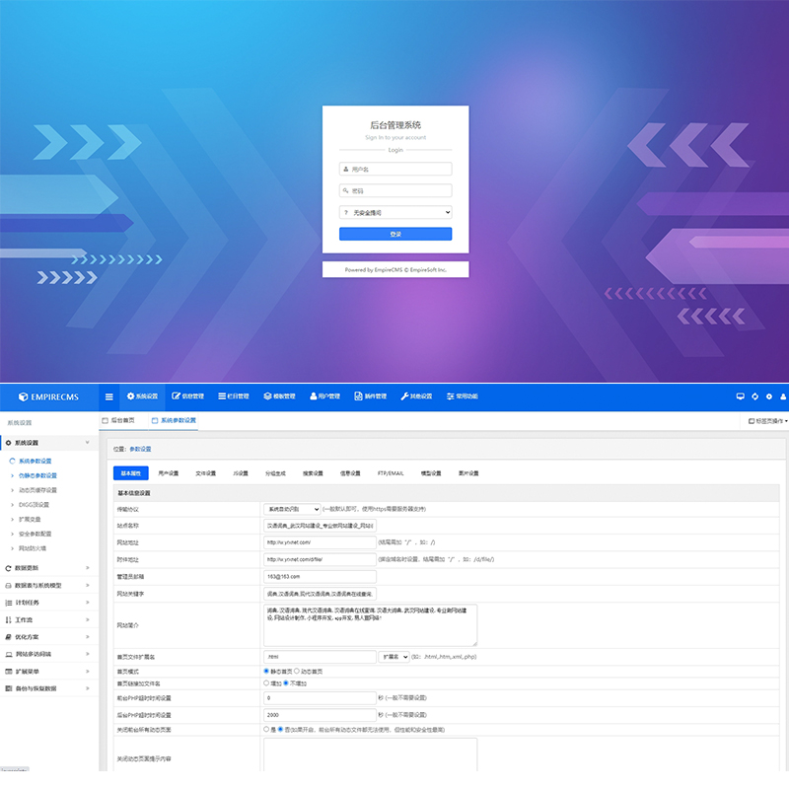Click 扩展菜单 icon in sidebar

pyautogui.click(x=8, y=672)
